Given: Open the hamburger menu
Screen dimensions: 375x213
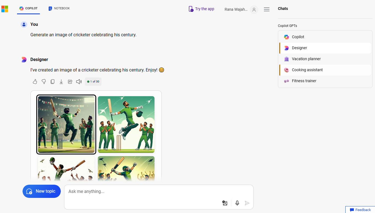Looking at the screenshot, I should [266, 9].
